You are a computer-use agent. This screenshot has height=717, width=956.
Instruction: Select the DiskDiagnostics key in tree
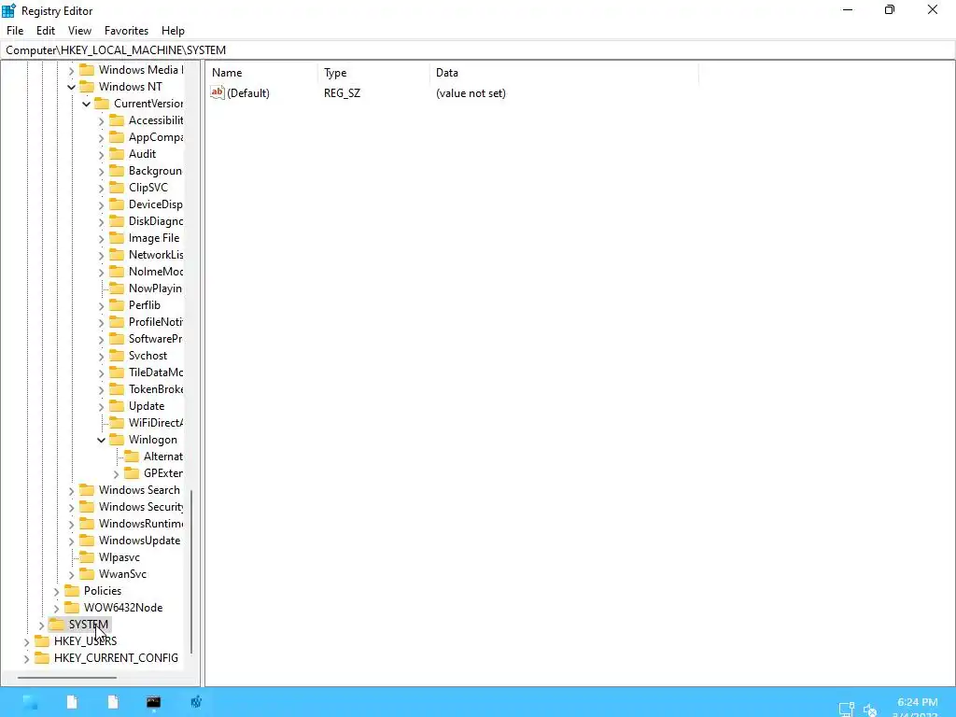click(156, 221)
